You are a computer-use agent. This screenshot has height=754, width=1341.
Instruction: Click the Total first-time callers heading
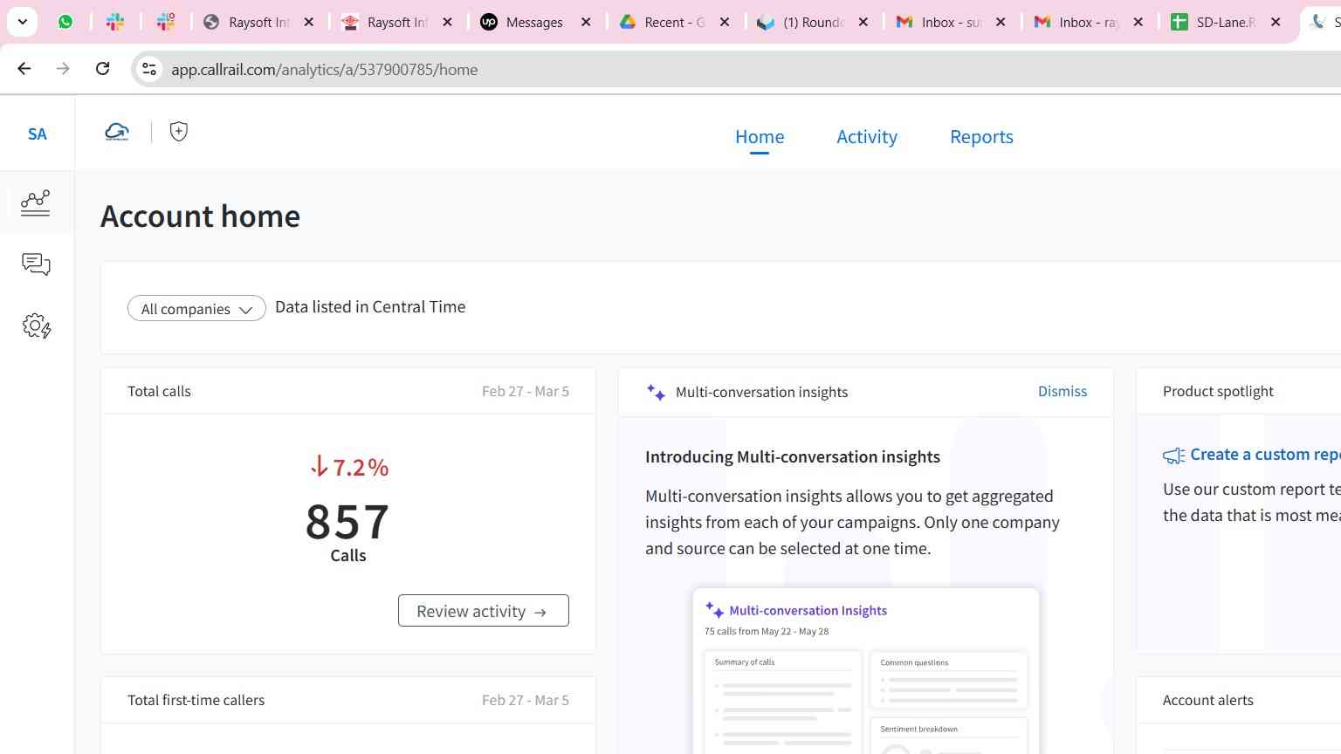pyautogui.click(x=196, y=700)
